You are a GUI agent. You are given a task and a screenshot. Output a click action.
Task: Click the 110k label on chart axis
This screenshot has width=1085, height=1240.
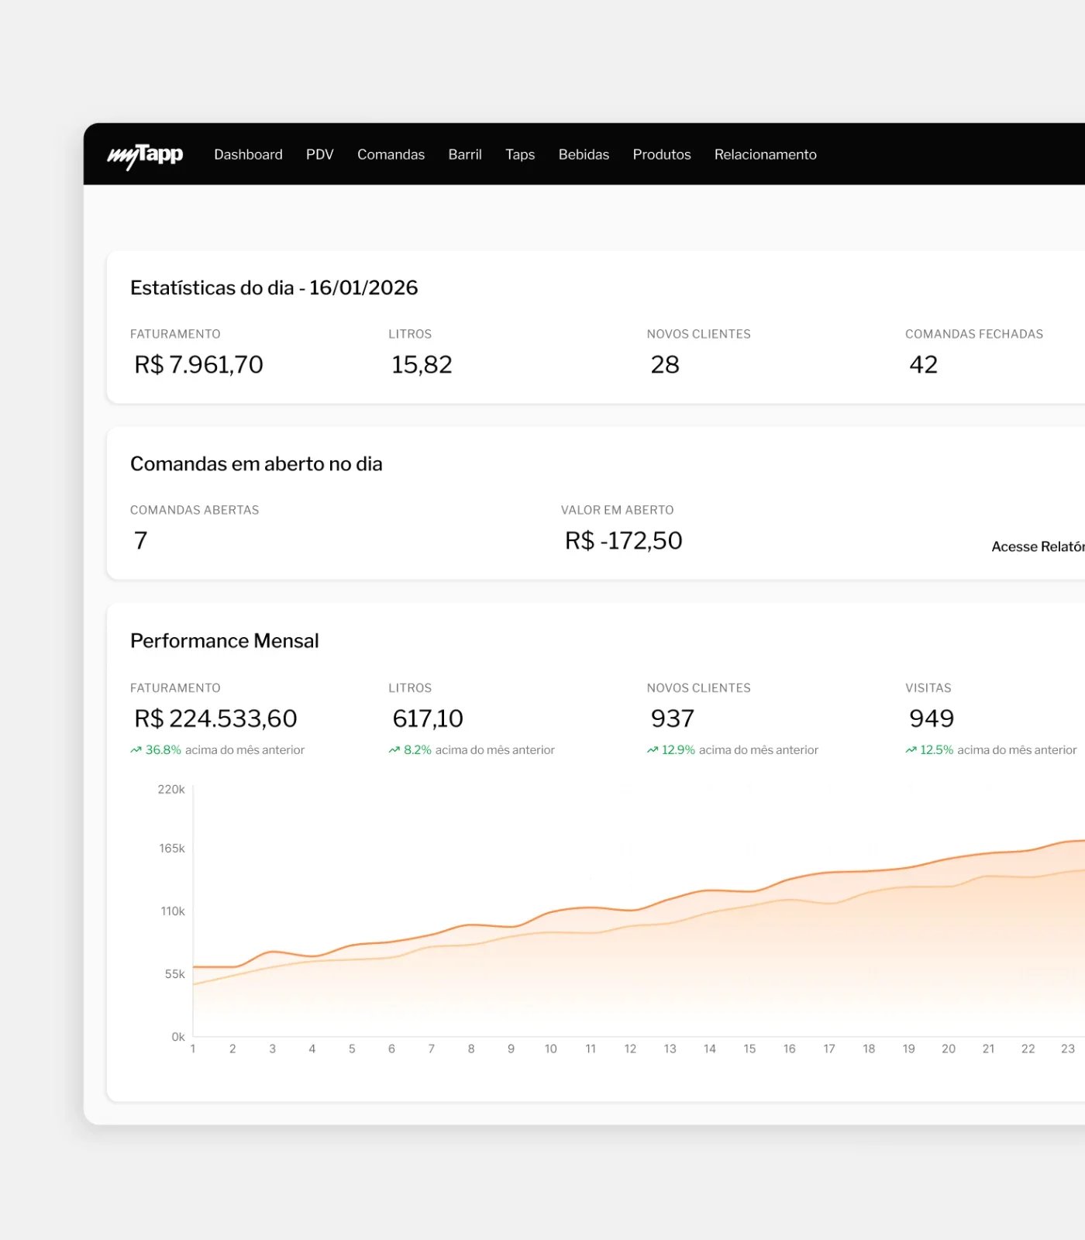(173, 911)
